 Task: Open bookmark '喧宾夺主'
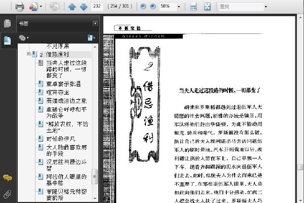58,93
